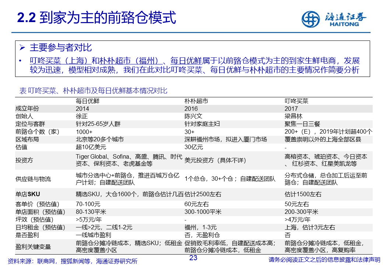383x265 pixels.
Task: Click cell 60元左右
Action: pyautogui.click(x=197, y=204)
